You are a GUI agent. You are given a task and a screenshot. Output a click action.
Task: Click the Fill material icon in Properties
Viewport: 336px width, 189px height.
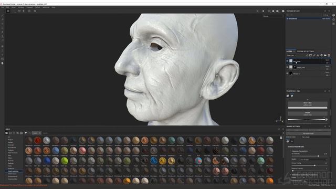[288, 96]
